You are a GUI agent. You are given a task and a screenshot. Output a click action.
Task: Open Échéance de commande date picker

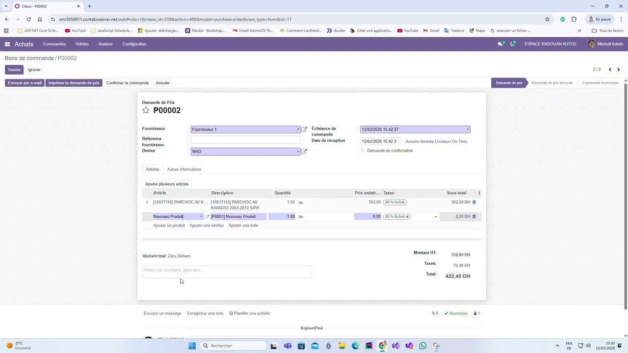[415, 129]
